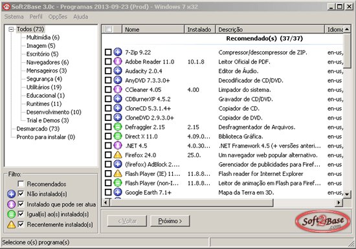The height and width of the screenshot is (249, 356).
Task: Click the purple update icon for Adobe Reader 11.0
Action: coord(118,61)
